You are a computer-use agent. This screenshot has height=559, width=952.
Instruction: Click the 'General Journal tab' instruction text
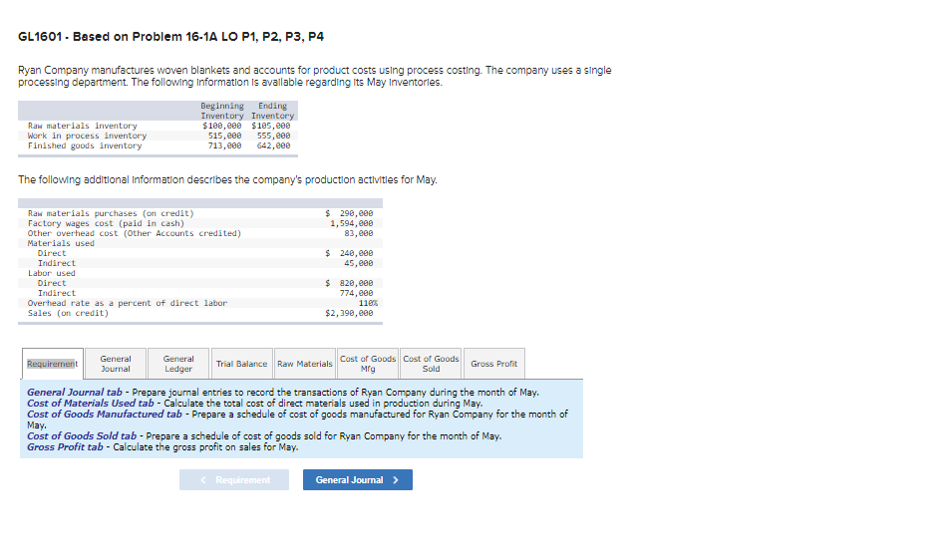(75, 392)
